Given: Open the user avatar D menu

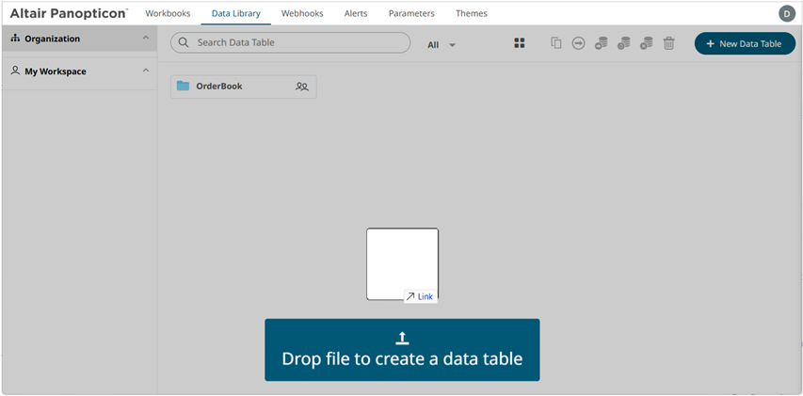Looking at the screenshot, I should [786, 13].
